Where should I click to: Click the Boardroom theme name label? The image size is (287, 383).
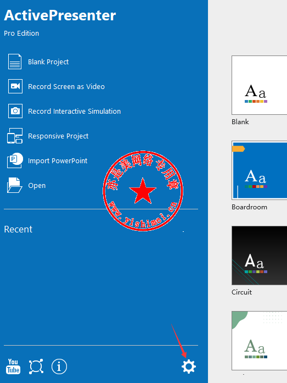click(249, 207)
